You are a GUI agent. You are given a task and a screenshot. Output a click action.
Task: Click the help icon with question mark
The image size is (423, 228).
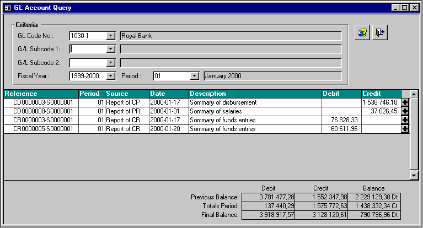tap(362, 32)
